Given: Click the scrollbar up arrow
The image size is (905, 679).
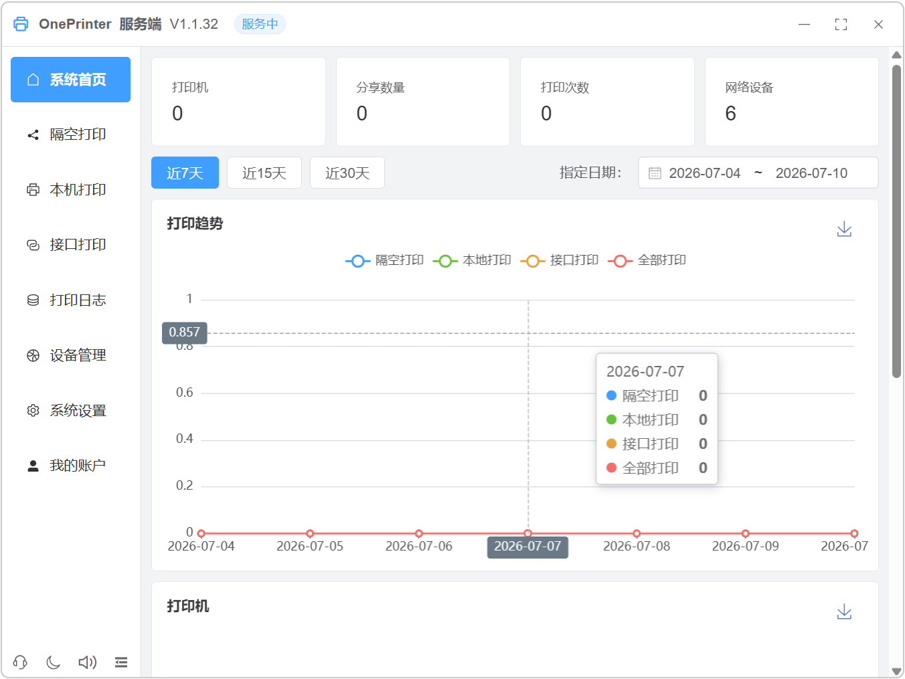Looking at the screenshot, I should (x=897, y=55).
